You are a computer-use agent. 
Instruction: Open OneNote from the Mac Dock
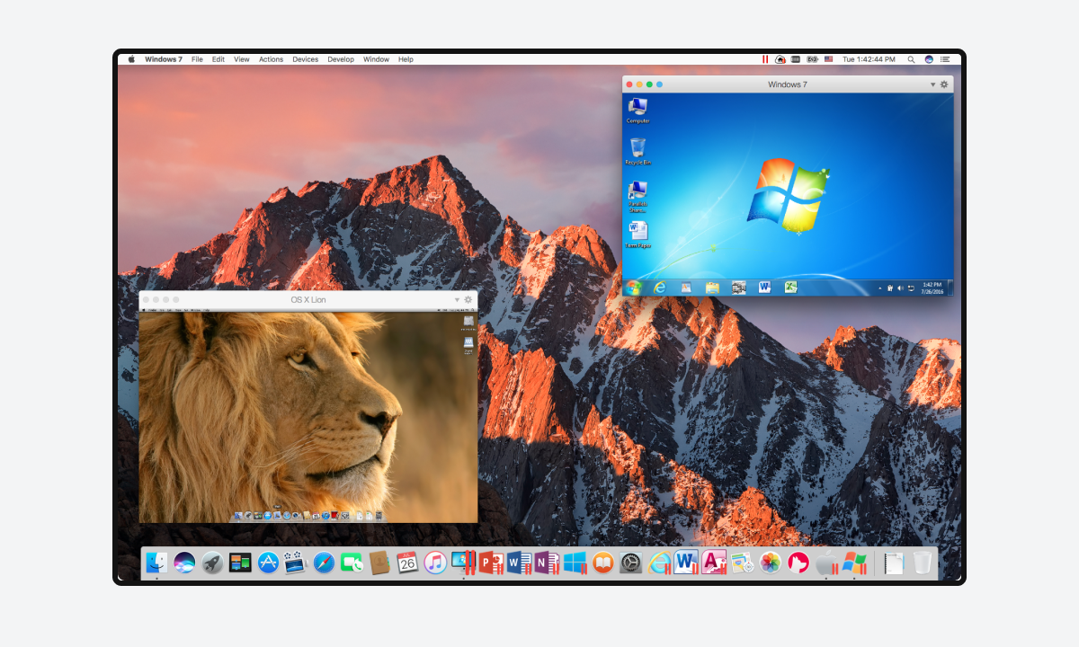pyautogui.click(x=545, y=563)
